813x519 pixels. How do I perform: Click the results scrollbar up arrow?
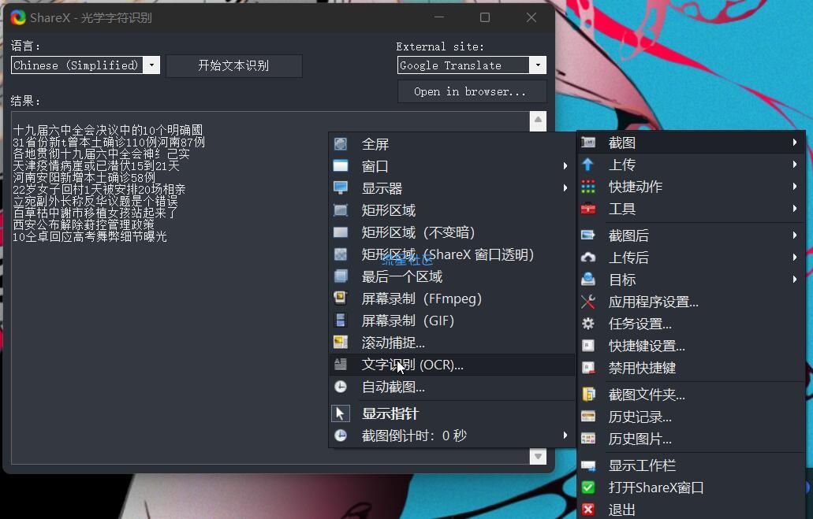click(x=538, y=120)
